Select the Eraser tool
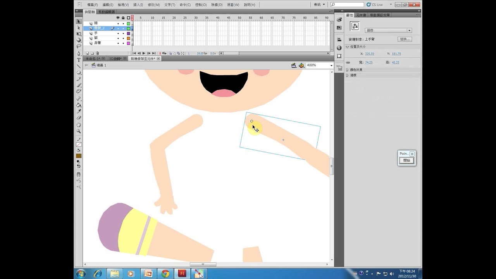 pos(79,117)
